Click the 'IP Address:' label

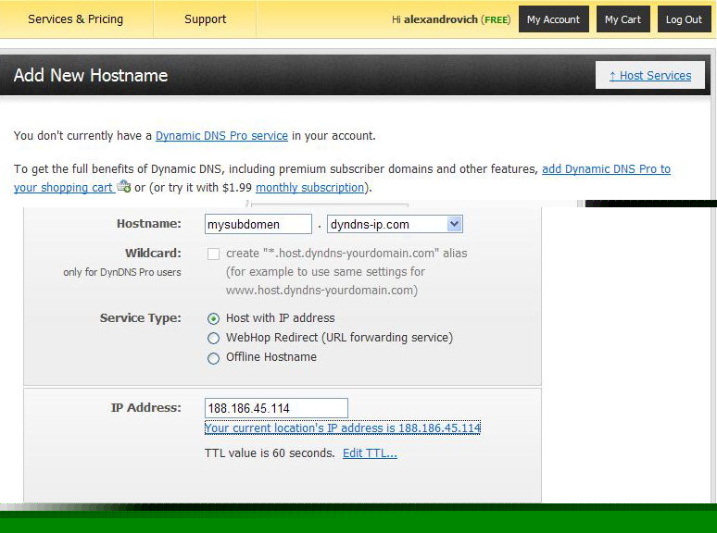[145, 407]
